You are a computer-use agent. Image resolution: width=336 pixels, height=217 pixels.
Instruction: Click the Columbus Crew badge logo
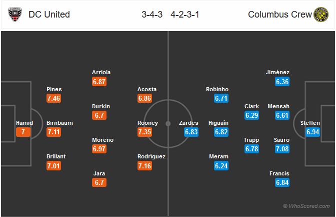coord(321,15)
